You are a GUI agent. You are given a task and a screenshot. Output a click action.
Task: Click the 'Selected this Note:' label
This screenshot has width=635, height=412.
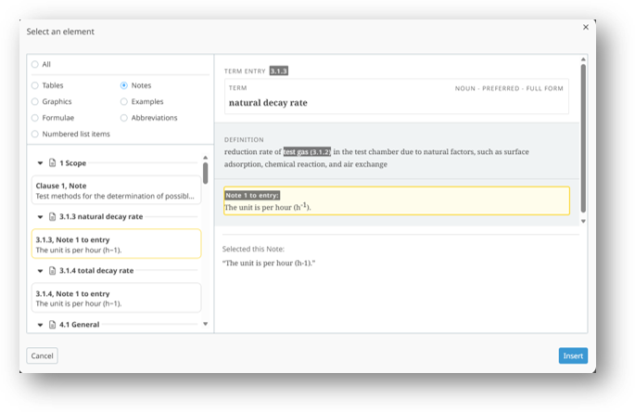(253, 249)
